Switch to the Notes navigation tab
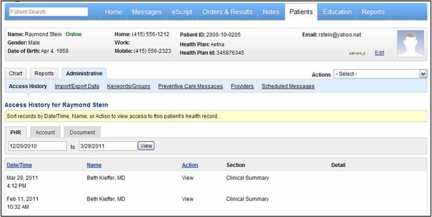The width and height of the screenshot is (432, 217). tap(271, 12)
